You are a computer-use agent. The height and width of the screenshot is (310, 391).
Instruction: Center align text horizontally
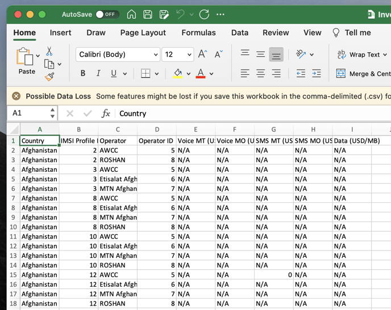click(x=260, y=74)
